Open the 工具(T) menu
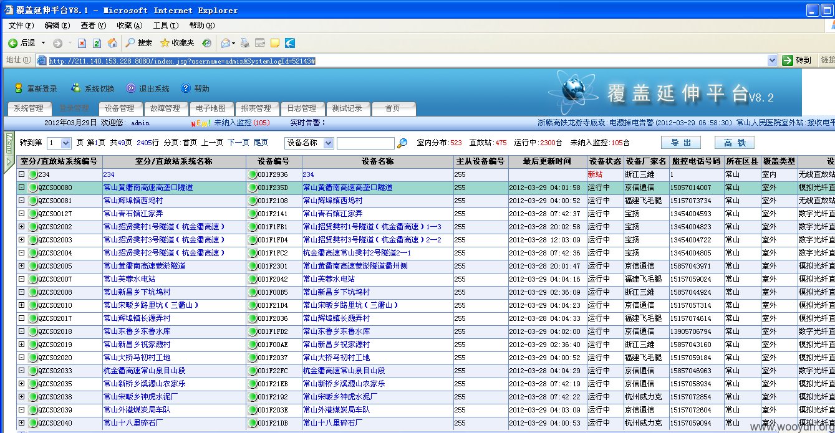This screenshot has width=835, height=433. point(166,26)
